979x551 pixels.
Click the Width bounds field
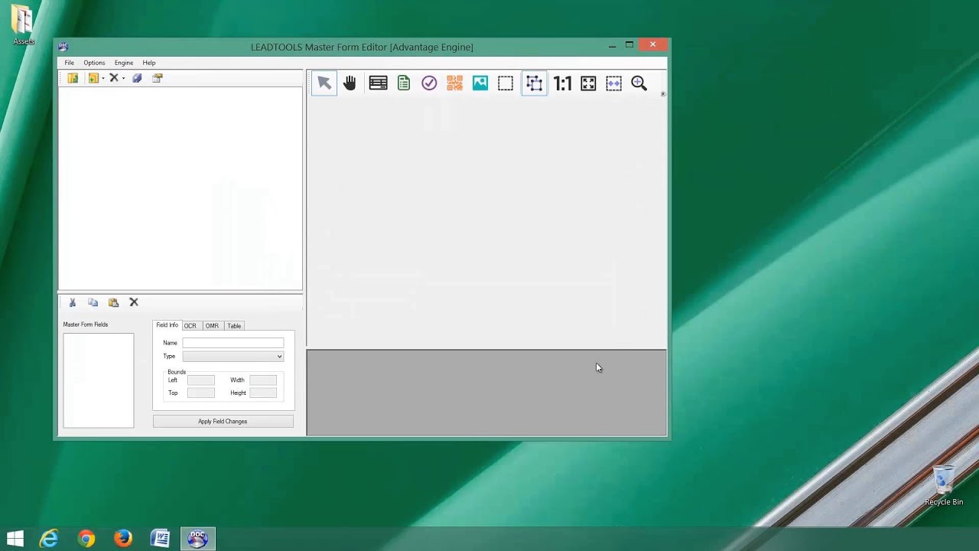[263, 380]
